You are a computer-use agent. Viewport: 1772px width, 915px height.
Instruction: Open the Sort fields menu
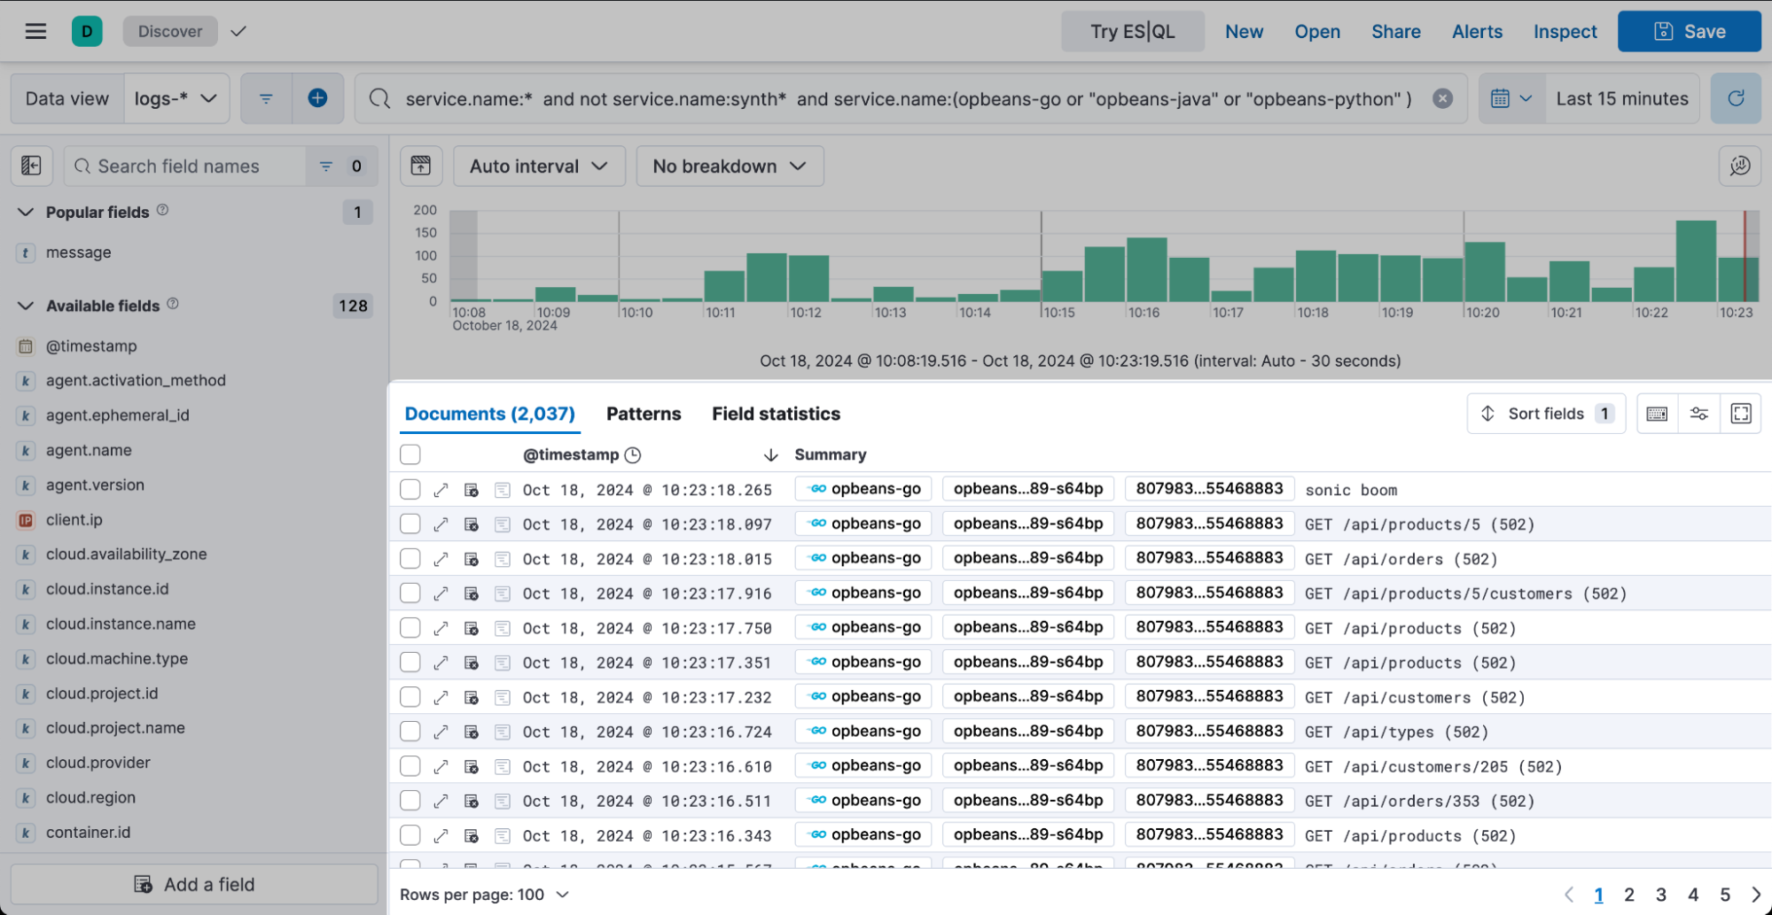point(1546,414)
